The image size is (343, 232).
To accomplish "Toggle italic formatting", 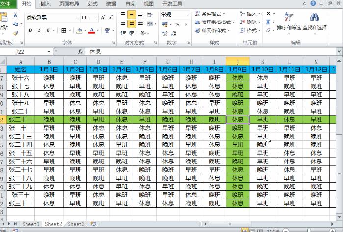I will [39, 30].
